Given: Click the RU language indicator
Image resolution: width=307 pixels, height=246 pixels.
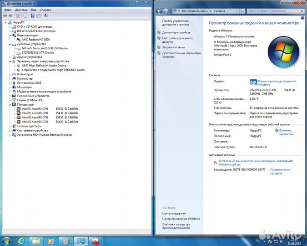Looking at the screenshot, I should coord(257,241).
